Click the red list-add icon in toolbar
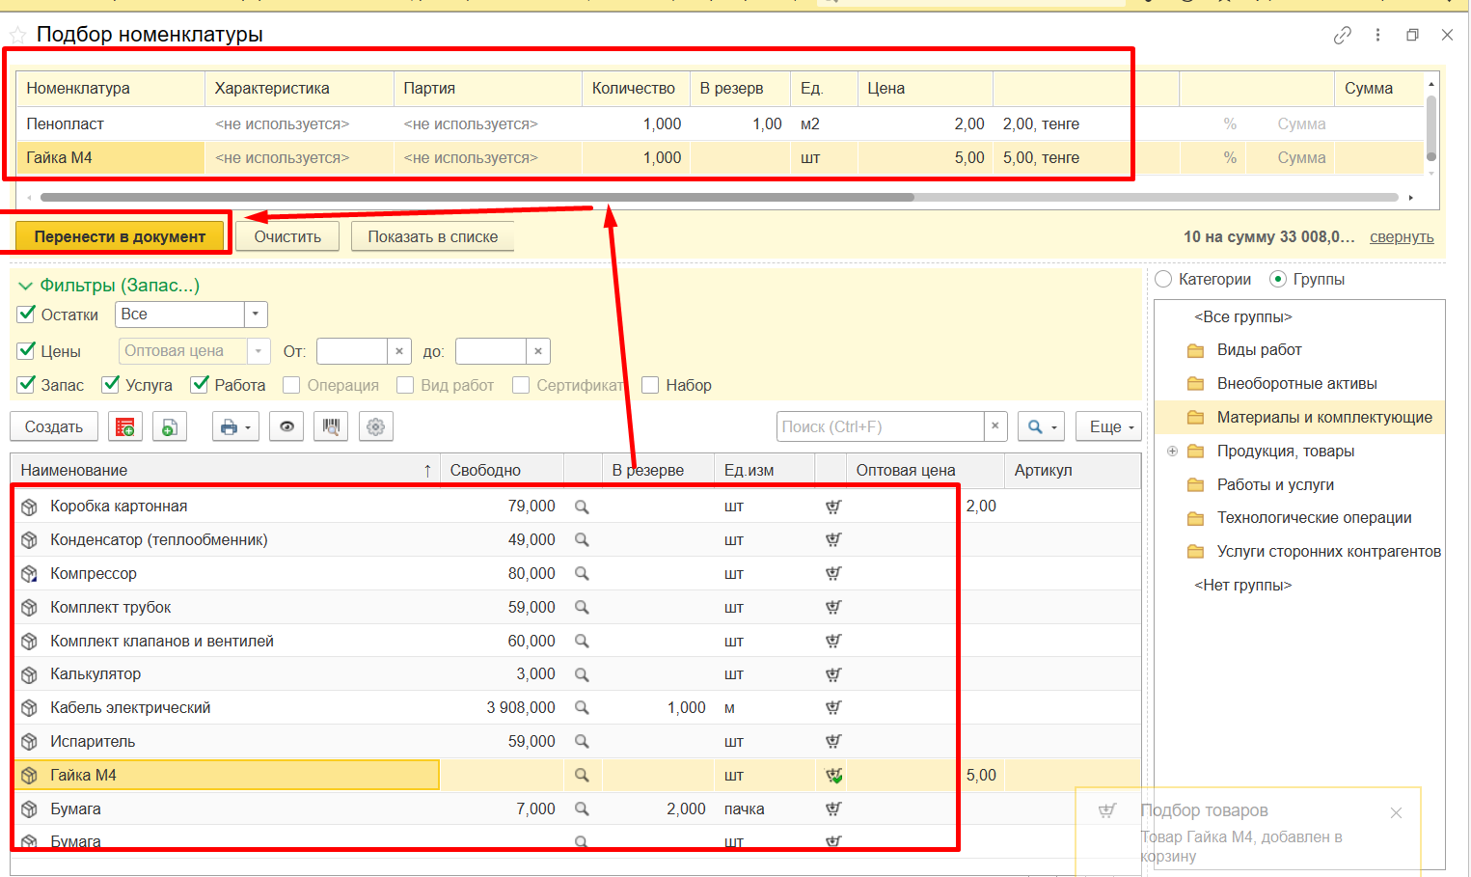Image resolution: width=1471 pixels, height=877 pixels. click(x=124, y=426)
